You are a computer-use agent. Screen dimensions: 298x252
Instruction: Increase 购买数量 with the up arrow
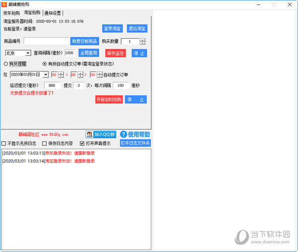143,40
